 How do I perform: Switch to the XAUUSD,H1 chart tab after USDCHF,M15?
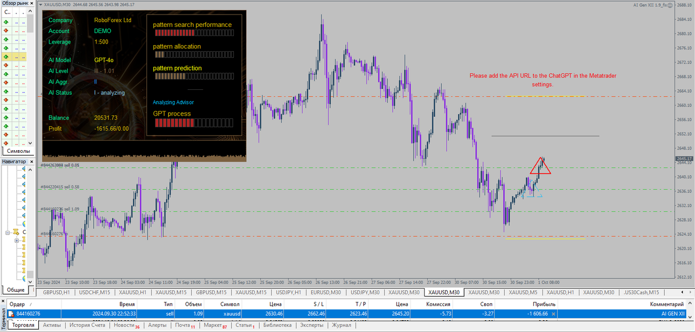click(x=133, y=292)
